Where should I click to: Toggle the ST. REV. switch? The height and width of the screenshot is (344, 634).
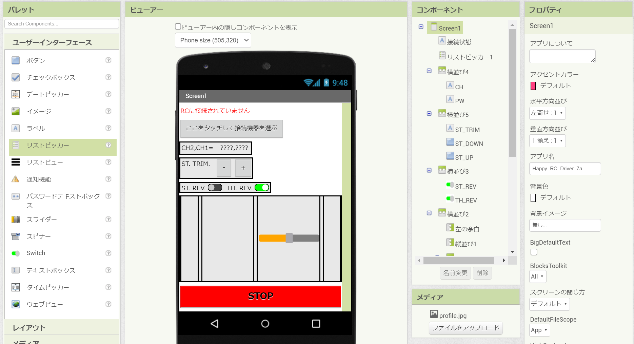(x=215, y=187)
